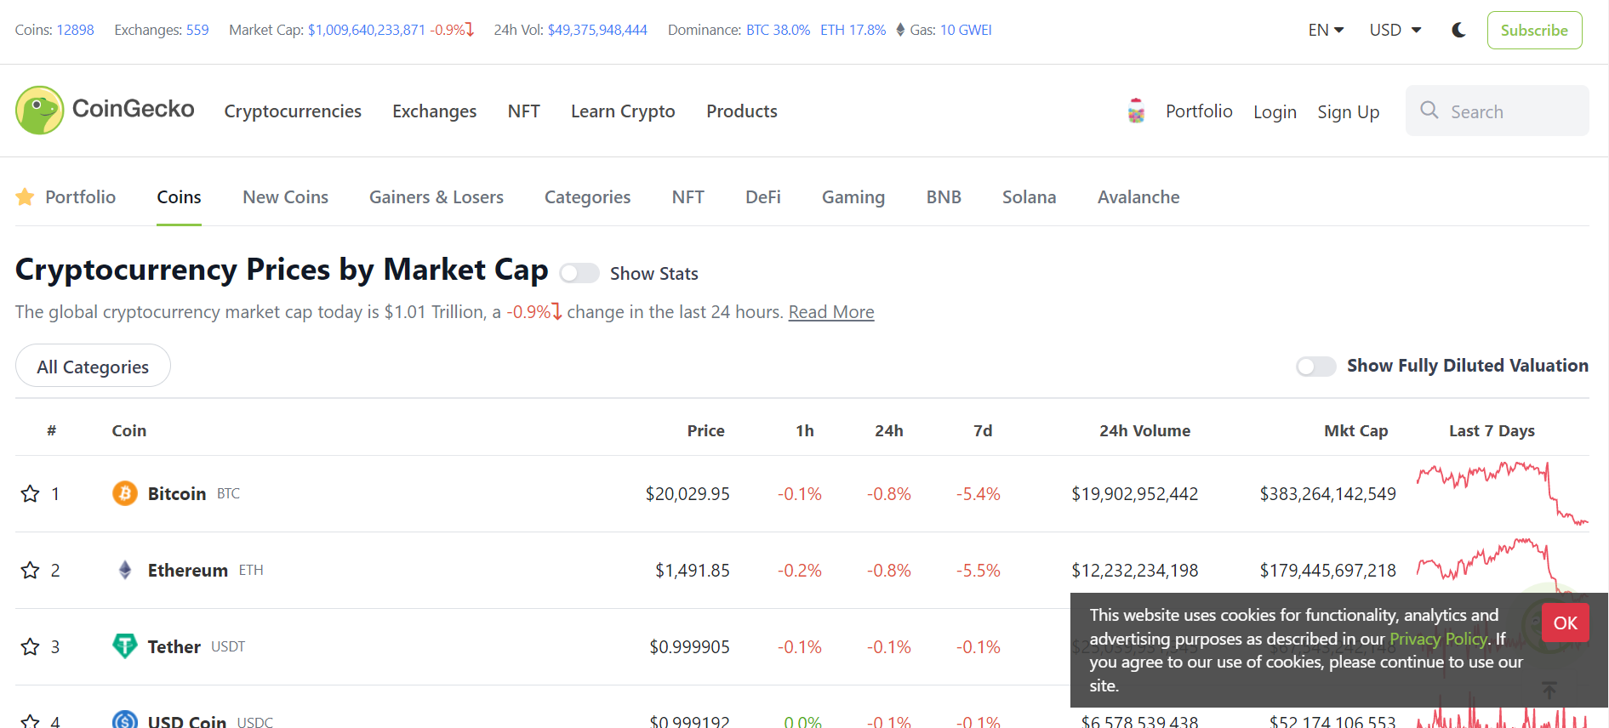Viewport: 1609px width, 728px height.
Task: Open the Cryptocurrencies nav menu
Action: click(293, 111)
